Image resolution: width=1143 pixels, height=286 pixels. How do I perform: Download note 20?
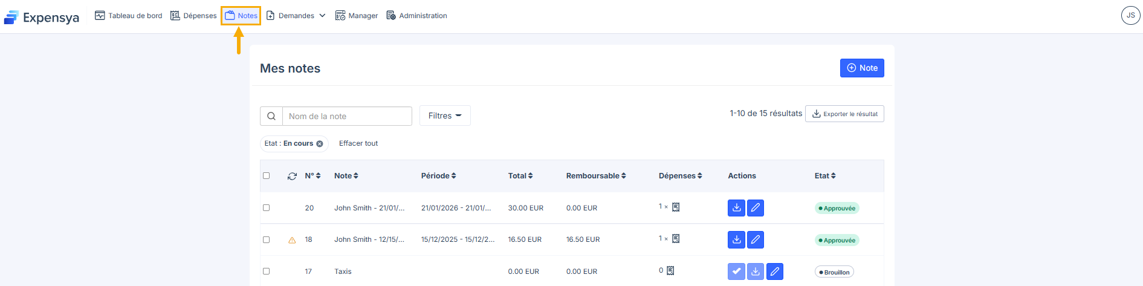pos(736,208)
